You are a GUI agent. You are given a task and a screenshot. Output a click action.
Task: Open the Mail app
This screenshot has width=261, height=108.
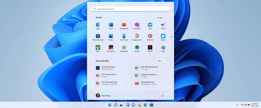tap(150, 26)
